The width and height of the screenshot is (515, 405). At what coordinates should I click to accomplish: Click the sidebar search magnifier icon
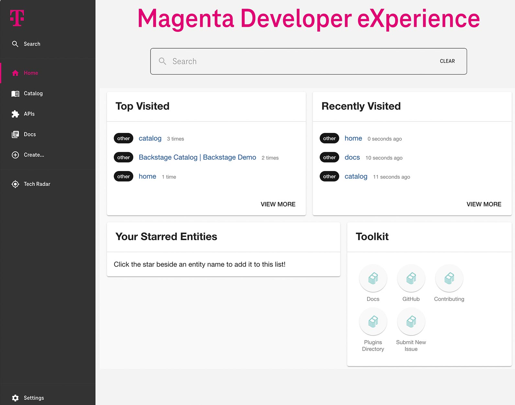[x=15, y=44]
